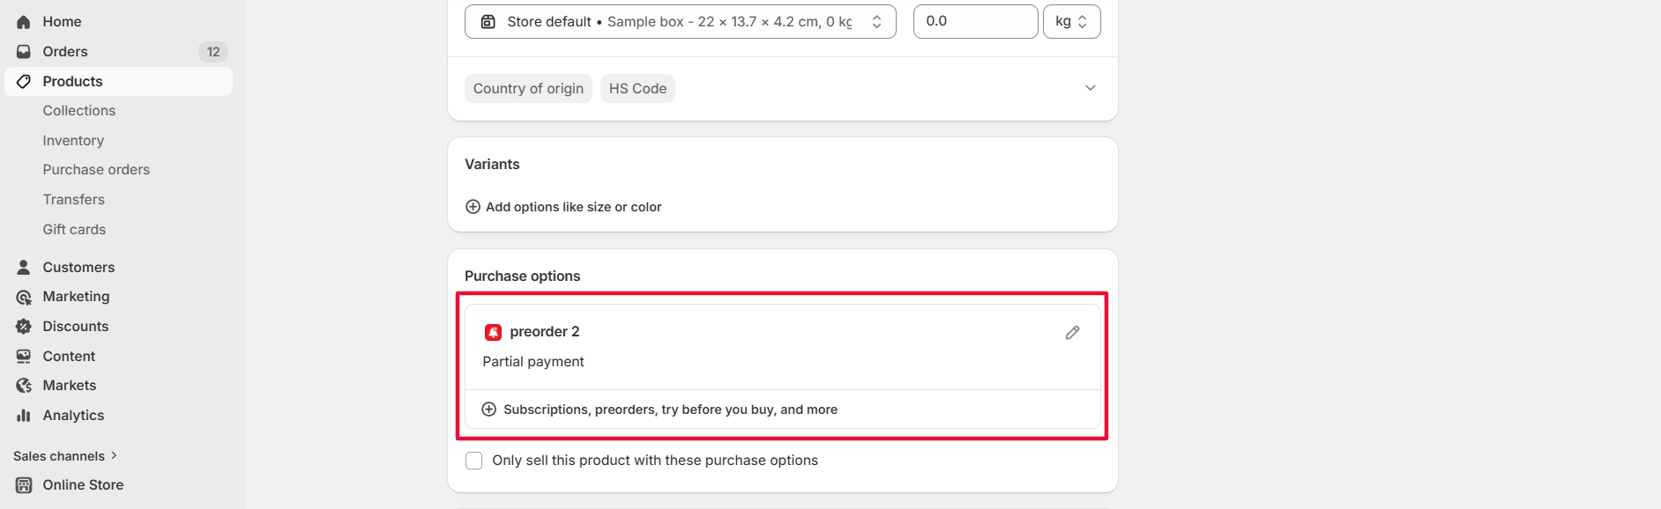Click the weight input field showing 0.0
The image size is (1661, 509).
pyautogui.click(x=975, y=22)
